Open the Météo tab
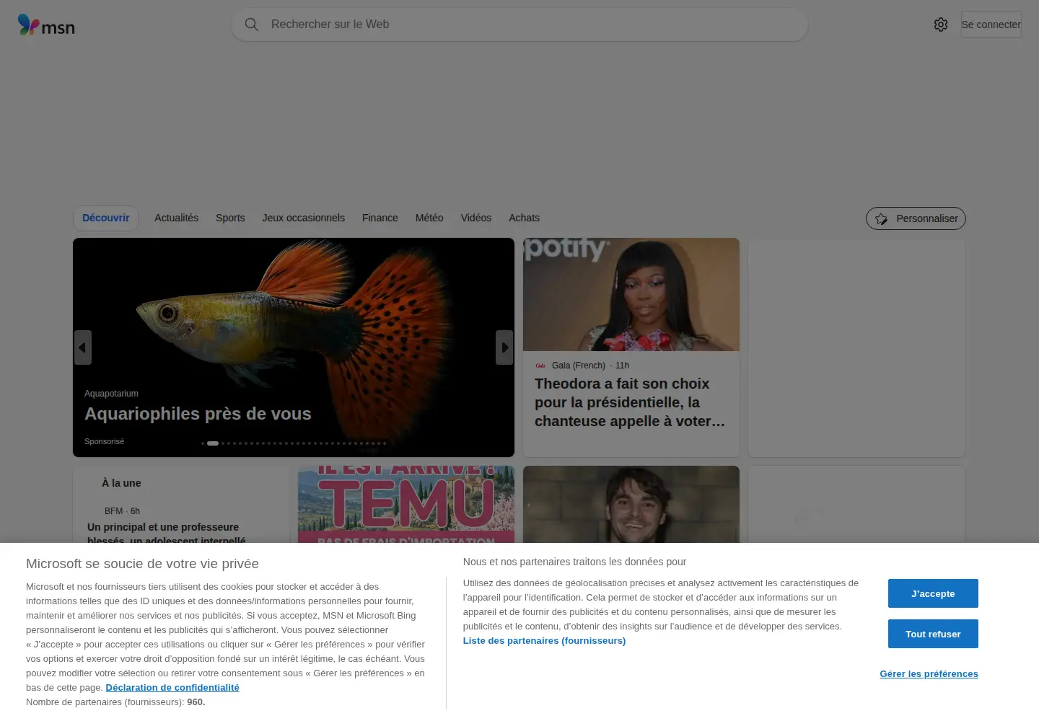1039x721 pixels. 429,218
